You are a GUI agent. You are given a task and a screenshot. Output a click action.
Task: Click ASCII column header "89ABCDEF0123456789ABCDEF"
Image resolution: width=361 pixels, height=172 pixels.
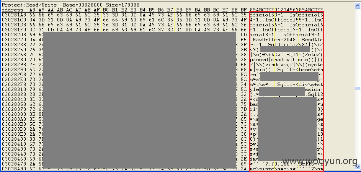pyautogui.click(x=287, y=10)
